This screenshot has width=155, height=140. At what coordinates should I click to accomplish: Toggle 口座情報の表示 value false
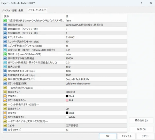[96, 20]
